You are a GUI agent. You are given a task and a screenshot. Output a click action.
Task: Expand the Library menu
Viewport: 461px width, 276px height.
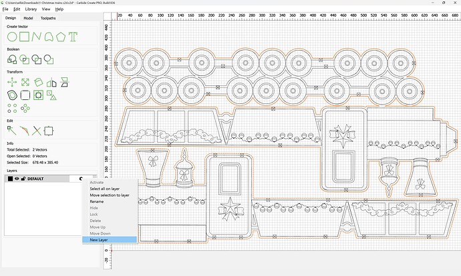(x=31, y=9)
